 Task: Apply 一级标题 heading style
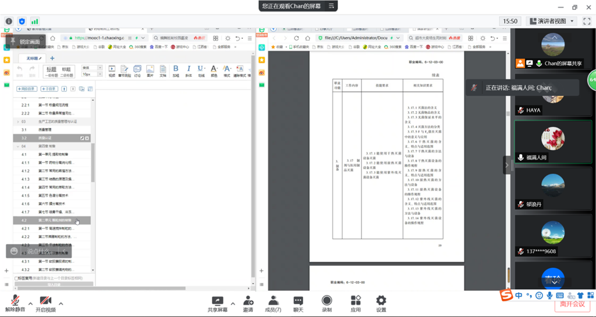(51, 72)
